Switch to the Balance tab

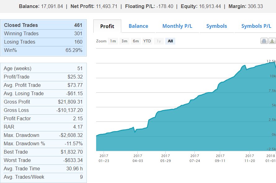pos(138,26)
